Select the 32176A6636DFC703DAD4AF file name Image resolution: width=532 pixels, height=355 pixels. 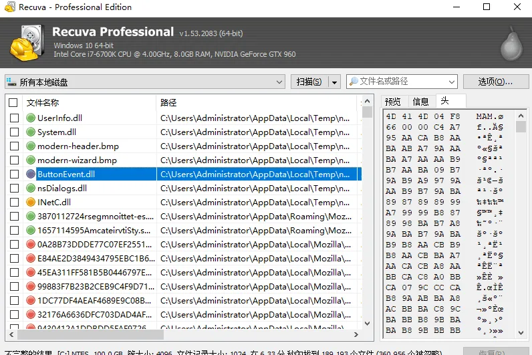(94, 315)
